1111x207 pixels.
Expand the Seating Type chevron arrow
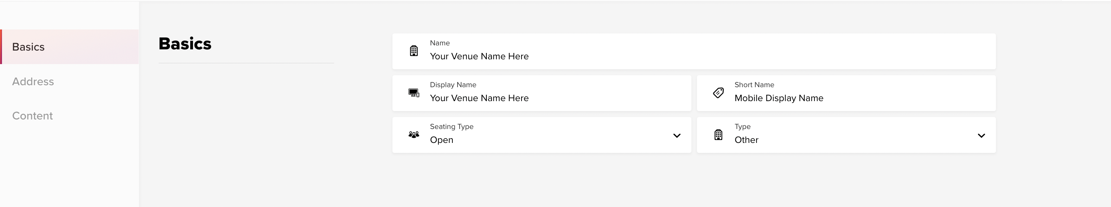point(677,136)
